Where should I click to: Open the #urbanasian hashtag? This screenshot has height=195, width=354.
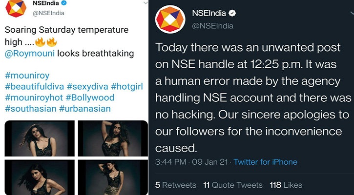(85, 109)
